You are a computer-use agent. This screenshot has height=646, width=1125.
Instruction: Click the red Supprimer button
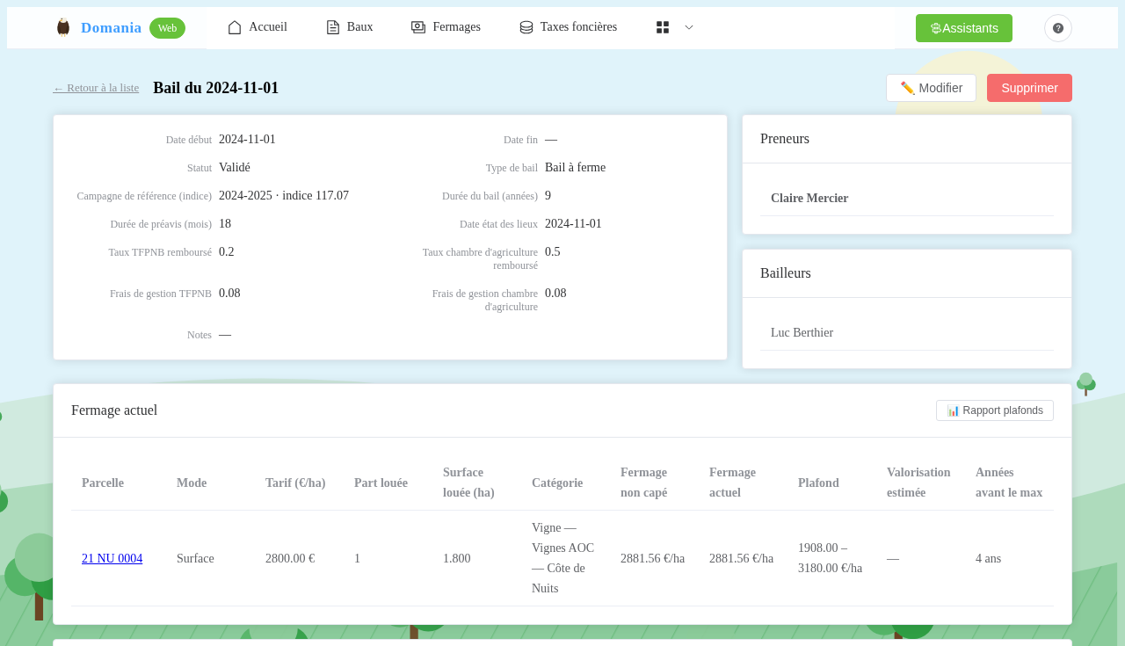click(1029, 88)
